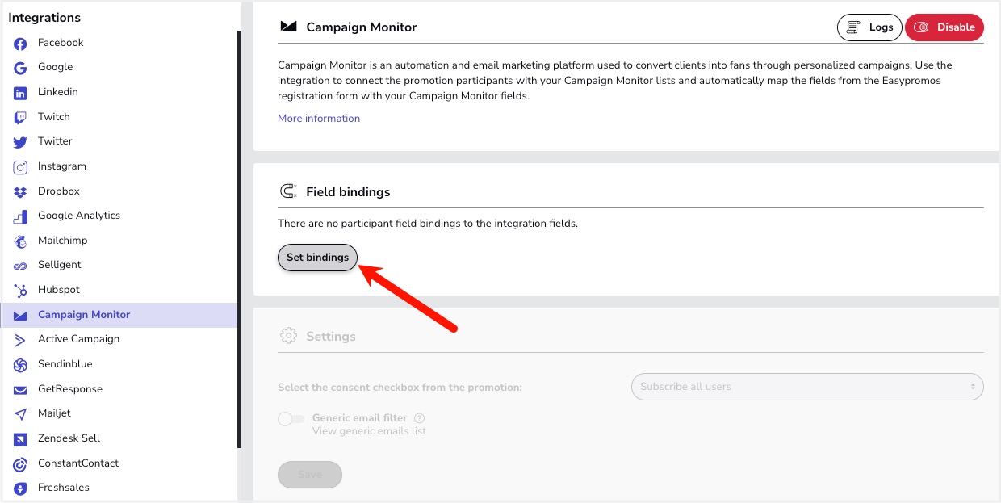
Task: Click the ConstantContact icon
Action: [20, 464]
